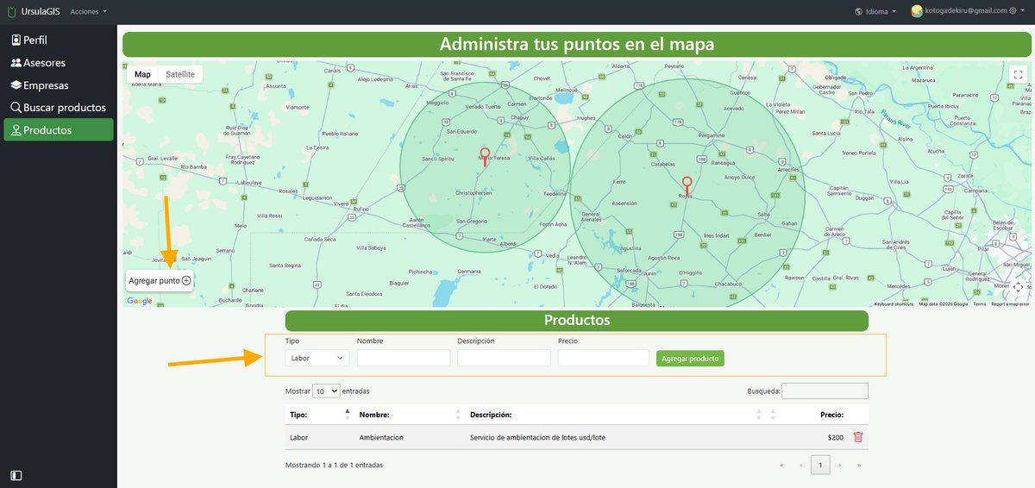Open the Mostrar entries count dropdown
1035x488 pixels.
[x=326, y=391]
